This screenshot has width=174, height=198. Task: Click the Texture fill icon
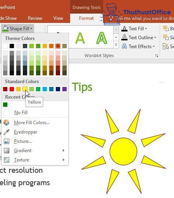pyautogui.click(x=7, y=160)
